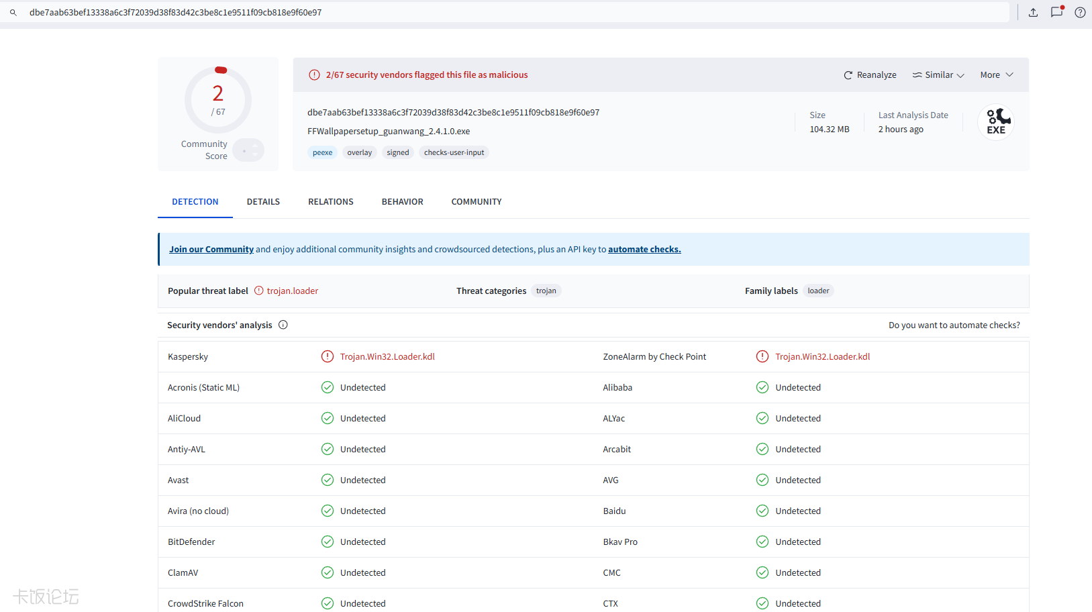The image size is (1092, 612).
Task: Click CMC undetected checkmark icon
Action: pyautogui.click(x=762, y=572)
